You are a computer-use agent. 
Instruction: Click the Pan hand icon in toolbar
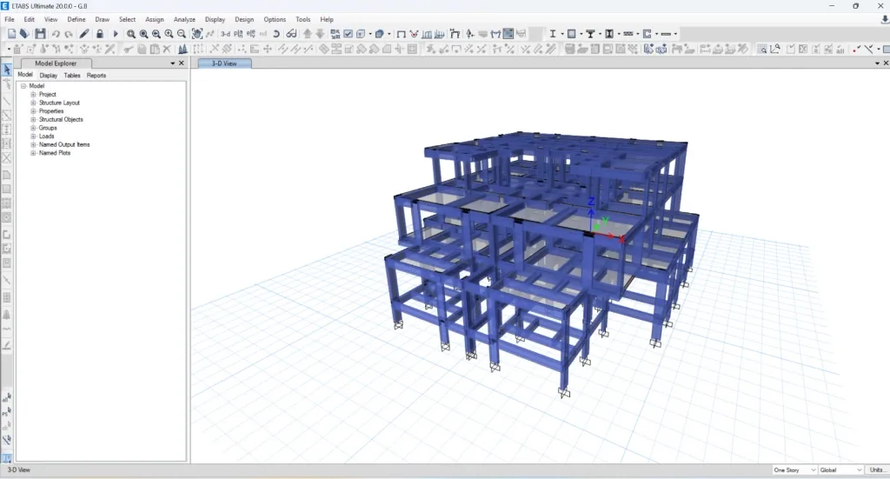click(197, 34)
